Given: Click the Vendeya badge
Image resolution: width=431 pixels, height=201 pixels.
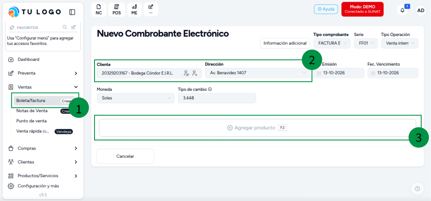Looking at the screenshot, I should (64, 132).
